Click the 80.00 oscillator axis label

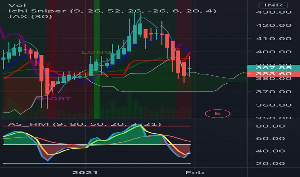(x=270, y=126)
